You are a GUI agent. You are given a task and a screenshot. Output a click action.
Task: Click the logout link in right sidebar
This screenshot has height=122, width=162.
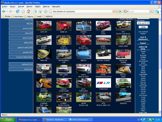pyautogui.click(x=143, y=43)
